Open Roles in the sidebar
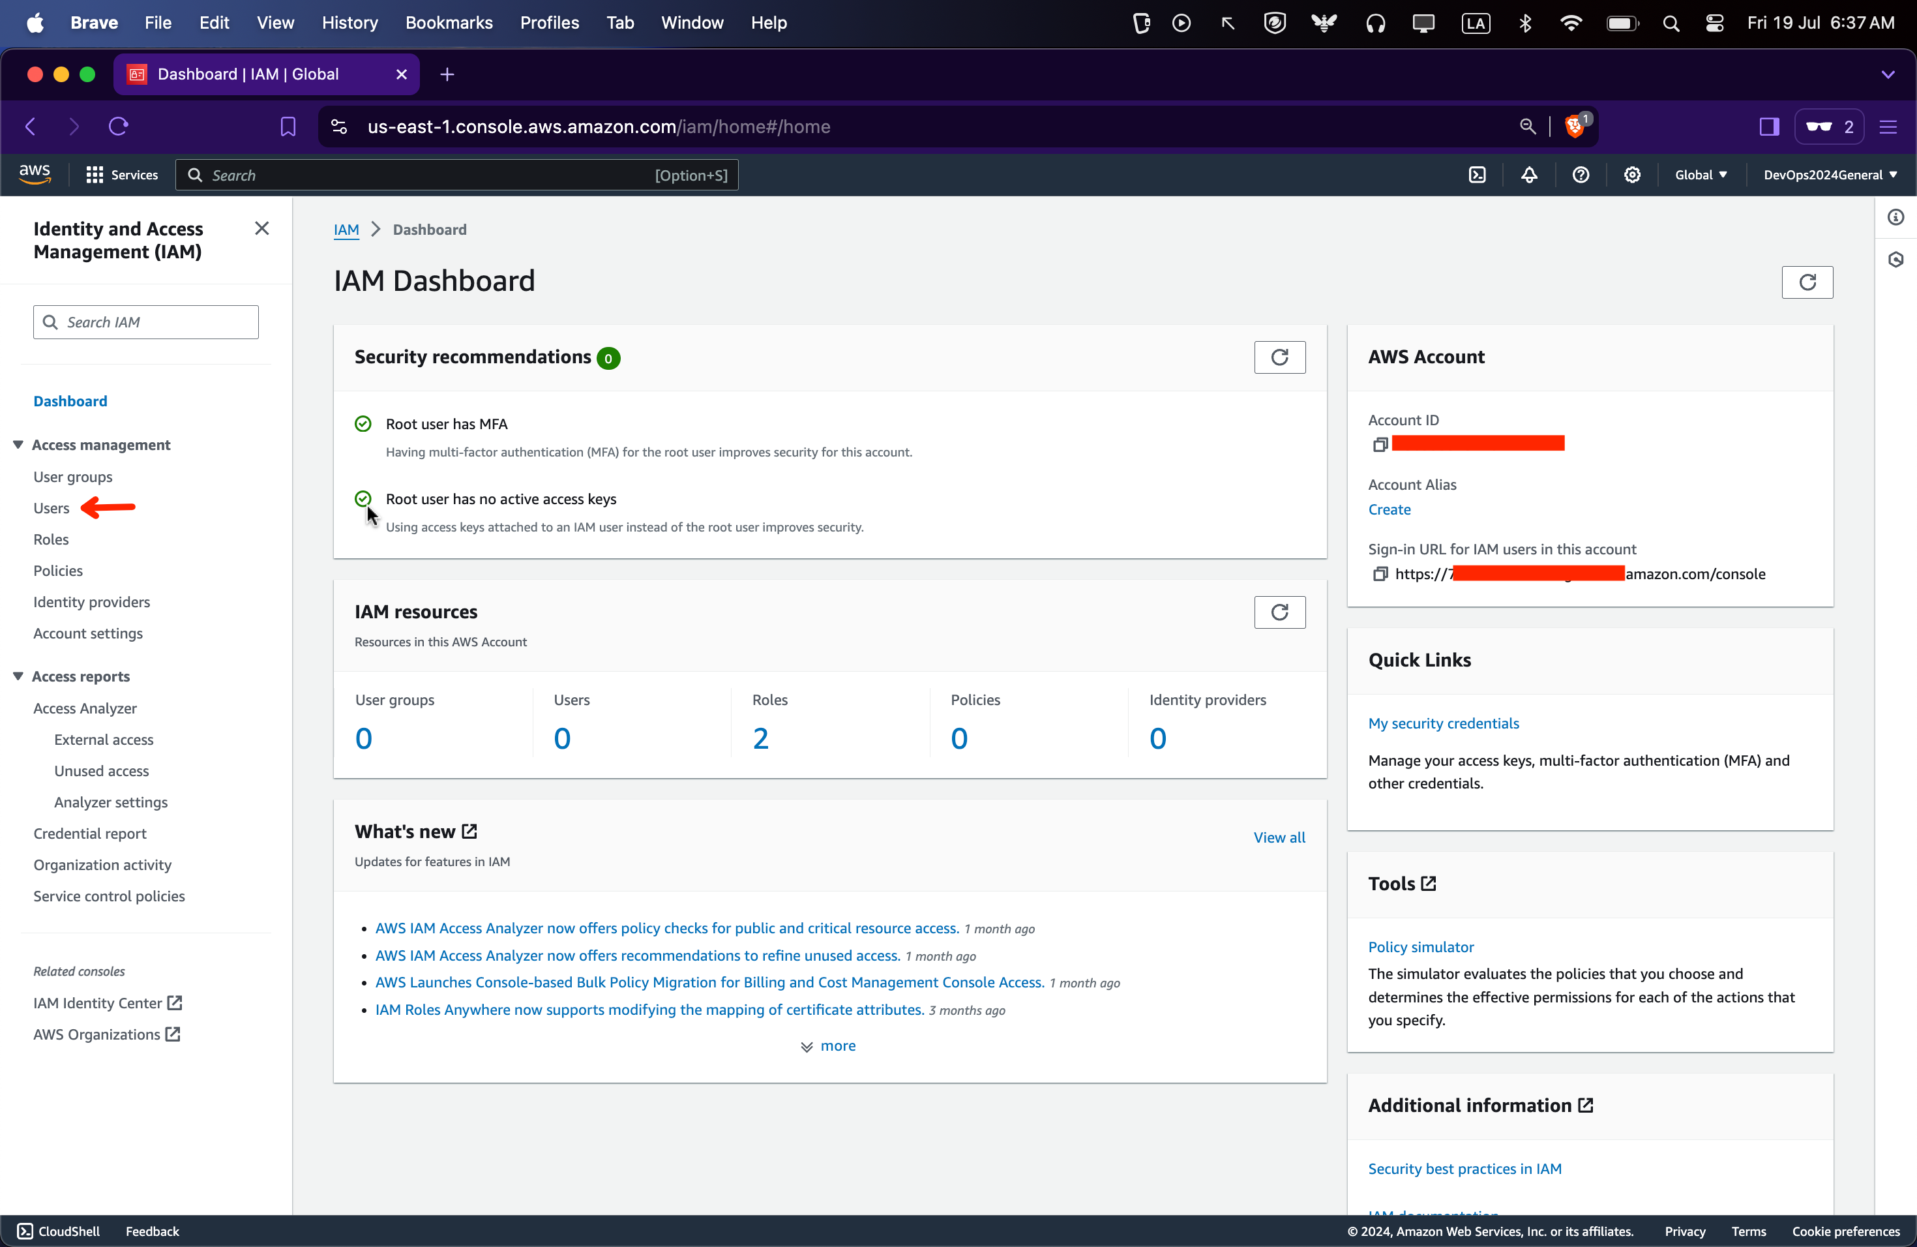This screenshot has width=1917, height=1247. pos(51,540)
